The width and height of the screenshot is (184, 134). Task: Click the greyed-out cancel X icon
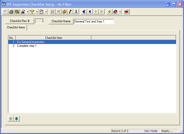(58, 12)
